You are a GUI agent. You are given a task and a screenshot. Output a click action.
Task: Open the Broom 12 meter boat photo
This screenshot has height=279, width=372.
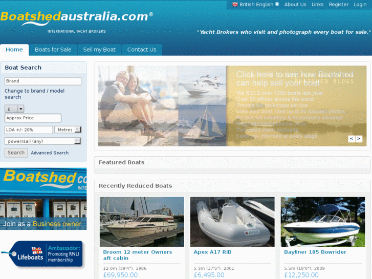point(142,222)
